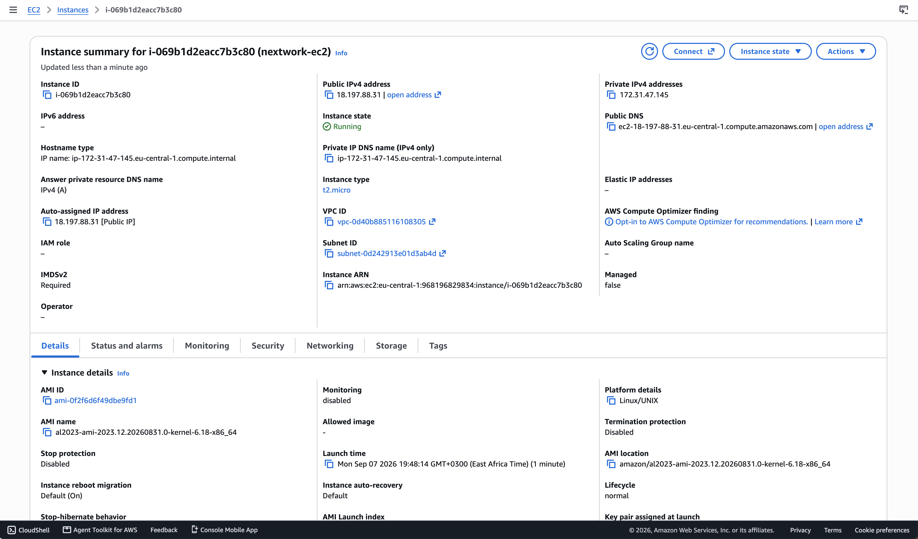Open the Instance state dropdown
Image resolution: width=918 pixels, height=539 pixels.
tap(770, 51)
